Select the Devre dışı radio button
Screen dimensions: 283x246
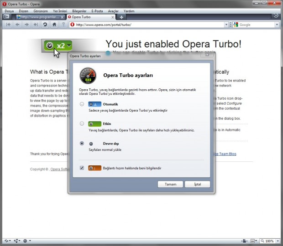82,143
